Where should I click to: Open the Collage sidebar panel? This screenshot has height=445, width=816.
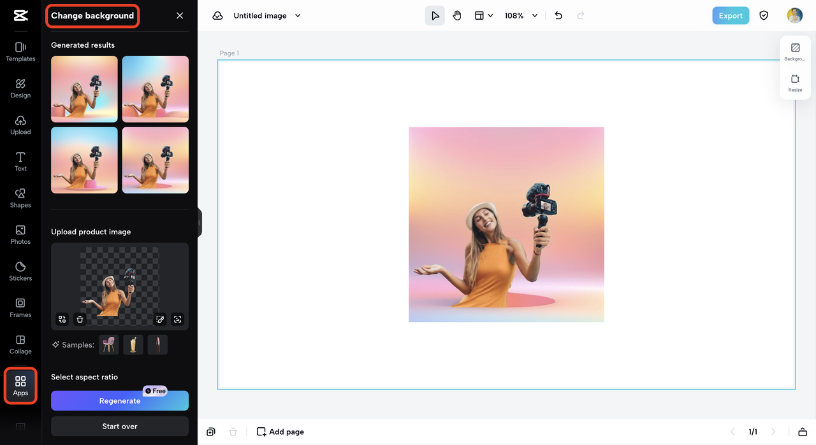(x=20, y=344)
